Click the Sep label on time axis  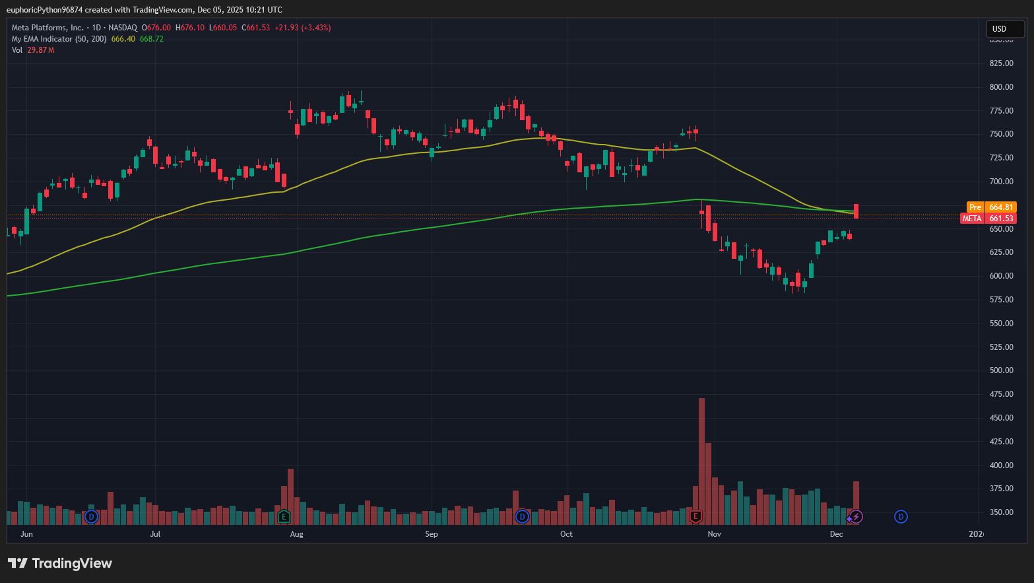tap(432, 534)
